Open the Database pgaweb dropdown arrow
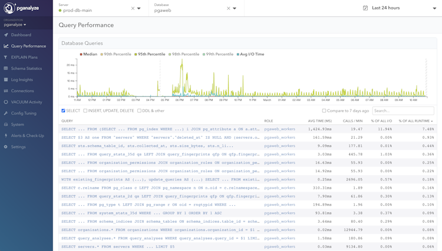The image size is (442, 251). click(235, 8)
